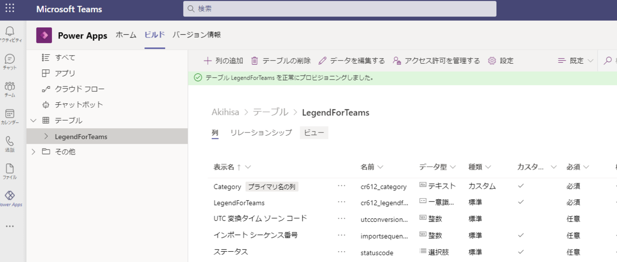Click the search magnifier icon in the toolbar
This screenshot has height=262, width=617.
(x=608, y=61)
